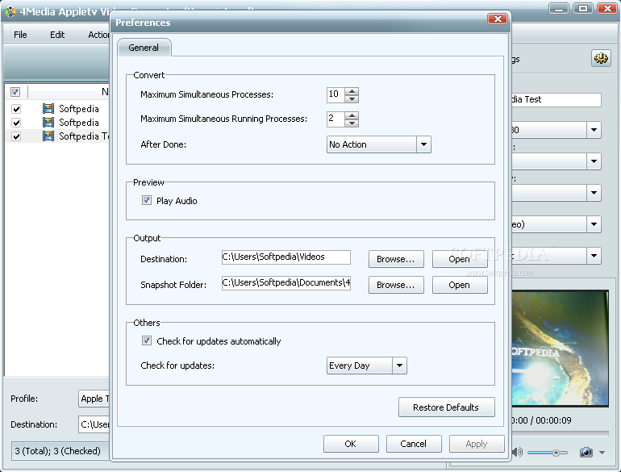The height and width of the screenshot is (472, 621).
Task: Open the File menu
Action: (20, 35)
